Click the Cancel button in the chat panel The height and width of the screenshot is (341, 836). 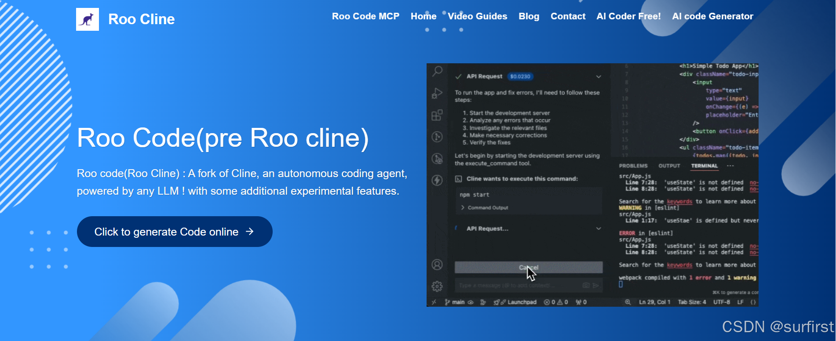(529, 268)
